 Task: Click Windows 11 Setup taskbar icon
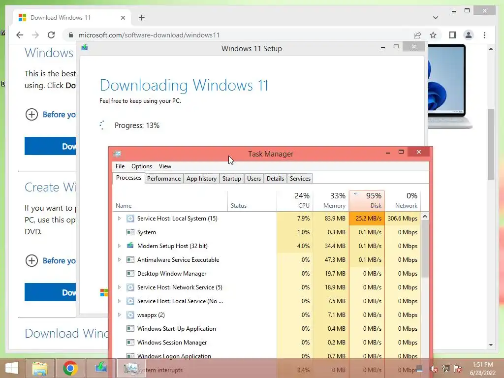(x=100, y=368)
